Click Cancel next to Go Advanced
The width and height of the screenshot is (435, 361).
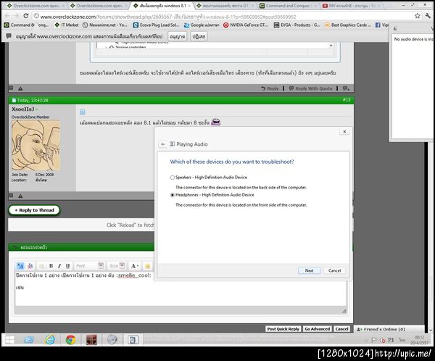341,329
